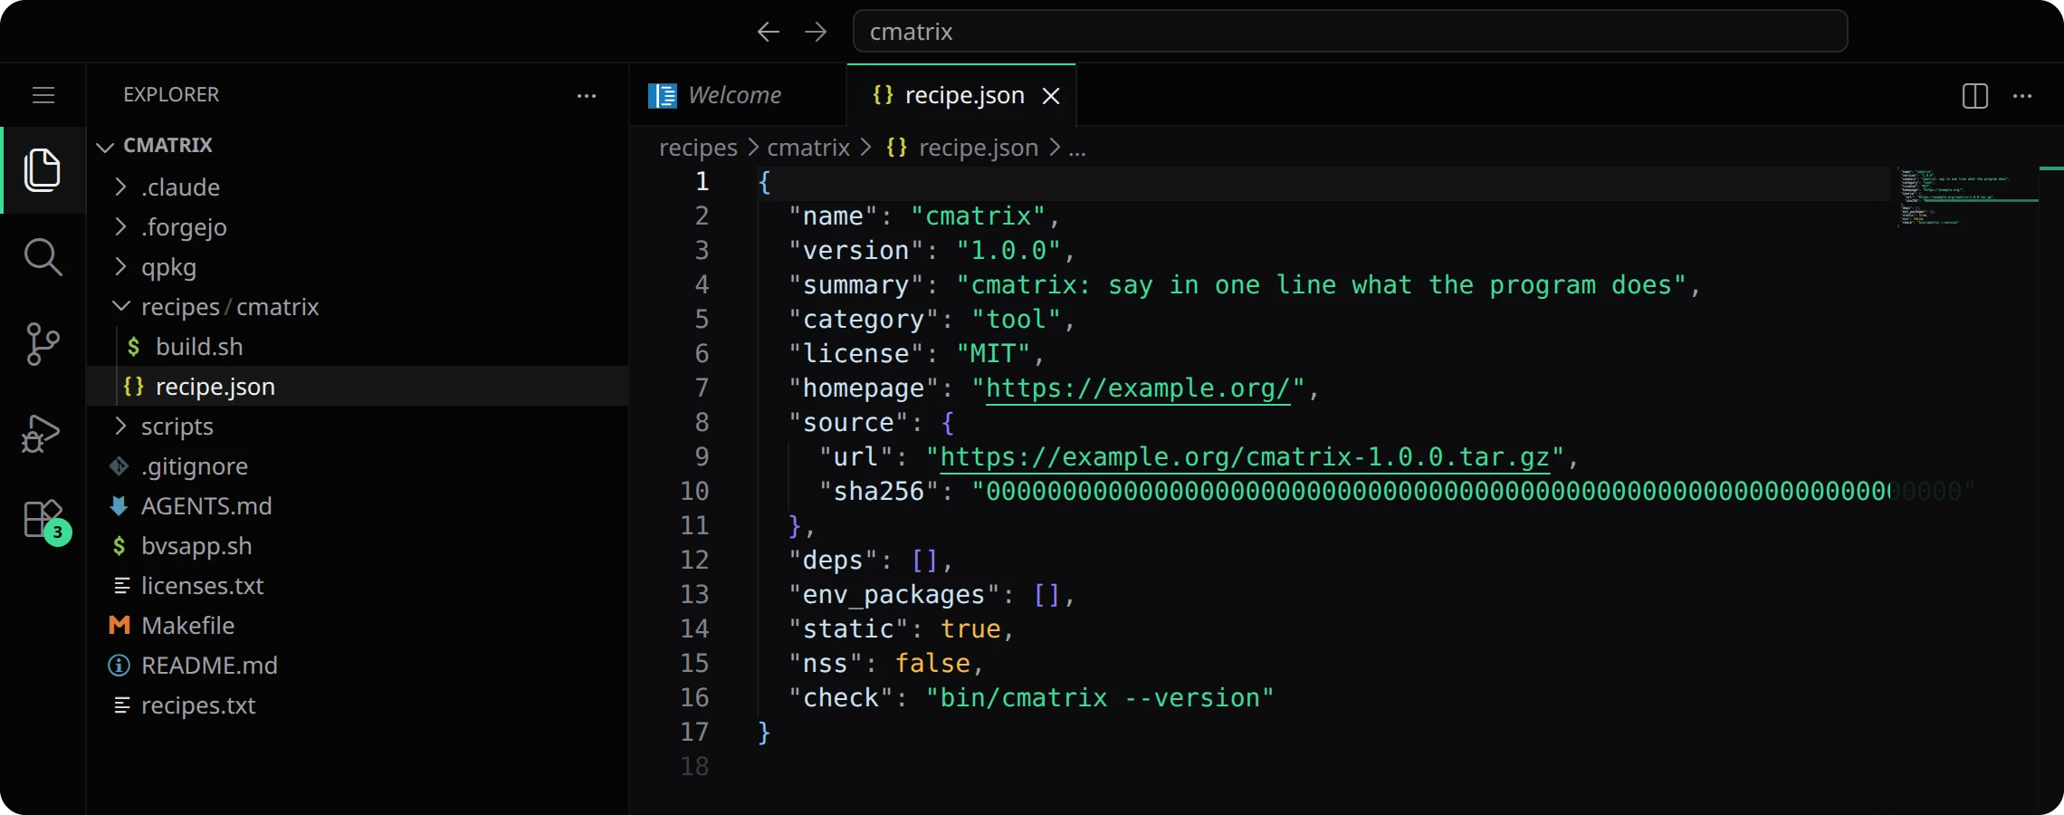Viewport: 2064px width, 815px height.
Task: Open the Source Control view
Action: [43, 344]
